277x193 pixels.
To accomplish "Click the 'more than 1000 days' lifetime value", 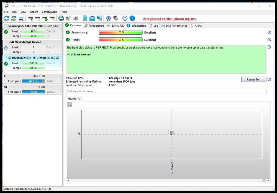I will coord(122,82).
